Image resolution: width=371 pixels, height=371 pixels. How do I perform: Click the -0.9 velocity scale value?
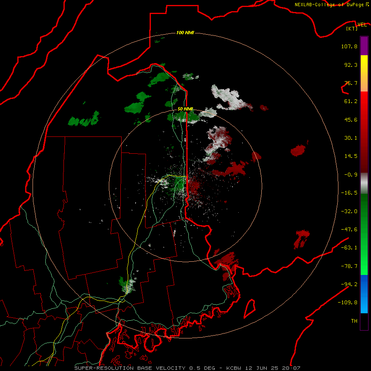351,175
